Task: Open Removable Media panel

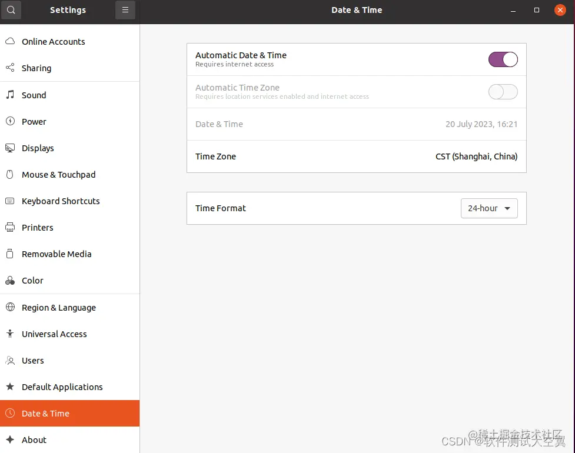Action: pos(69,254)
